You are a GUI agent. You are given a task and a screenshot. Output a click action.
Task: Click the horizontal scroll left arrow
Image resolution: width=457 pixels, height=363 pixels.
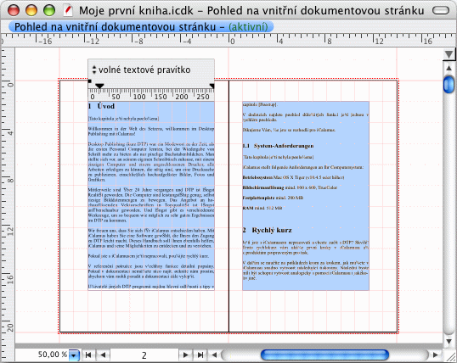pyautogui.click(x=214, y=355)
